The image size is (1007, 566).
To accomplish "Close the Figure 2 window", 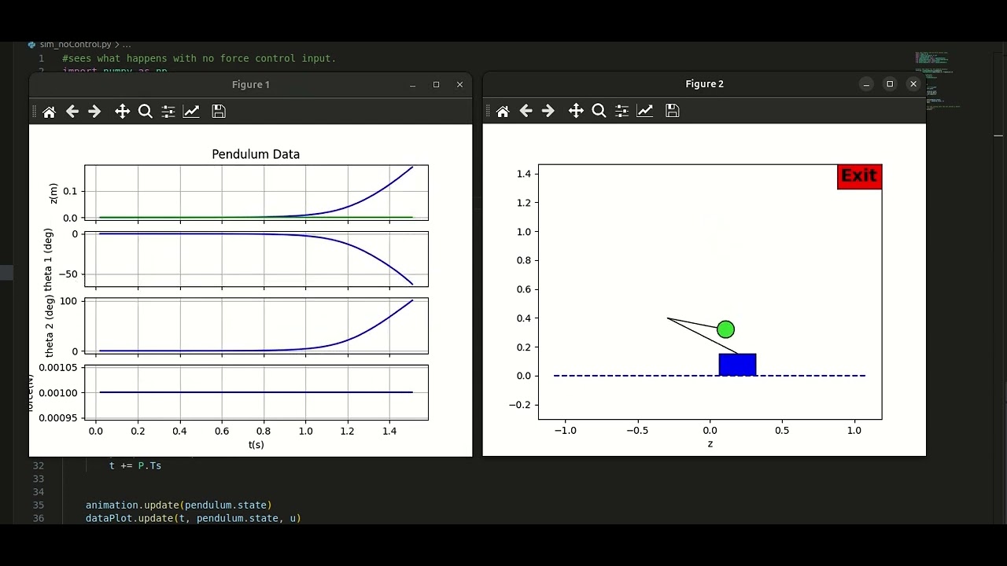I will (x=913, y=84).
